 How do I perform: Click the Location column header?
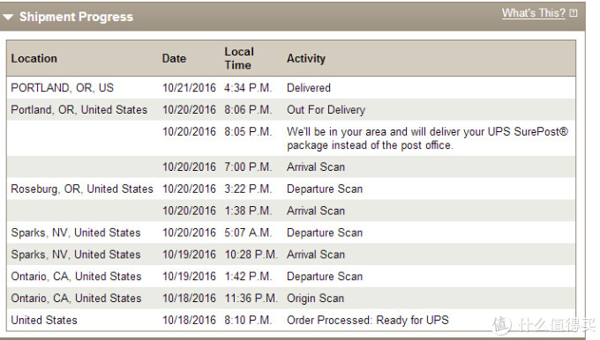coord(34,58)
